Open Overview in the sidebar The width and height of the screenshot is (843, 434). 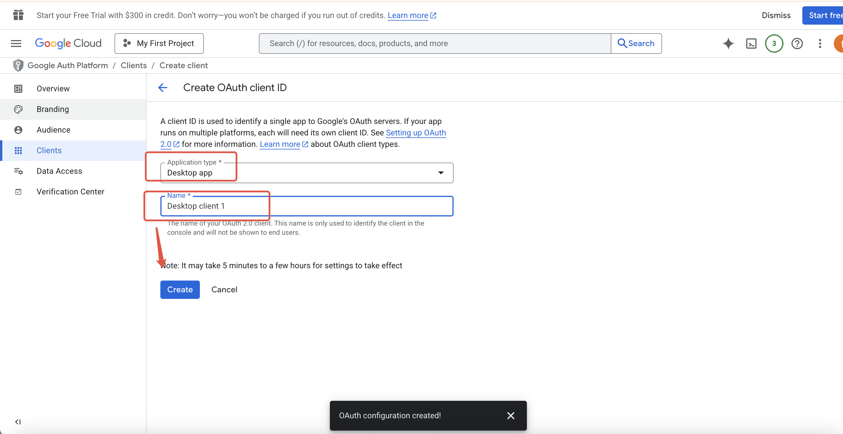coord(73,88)
